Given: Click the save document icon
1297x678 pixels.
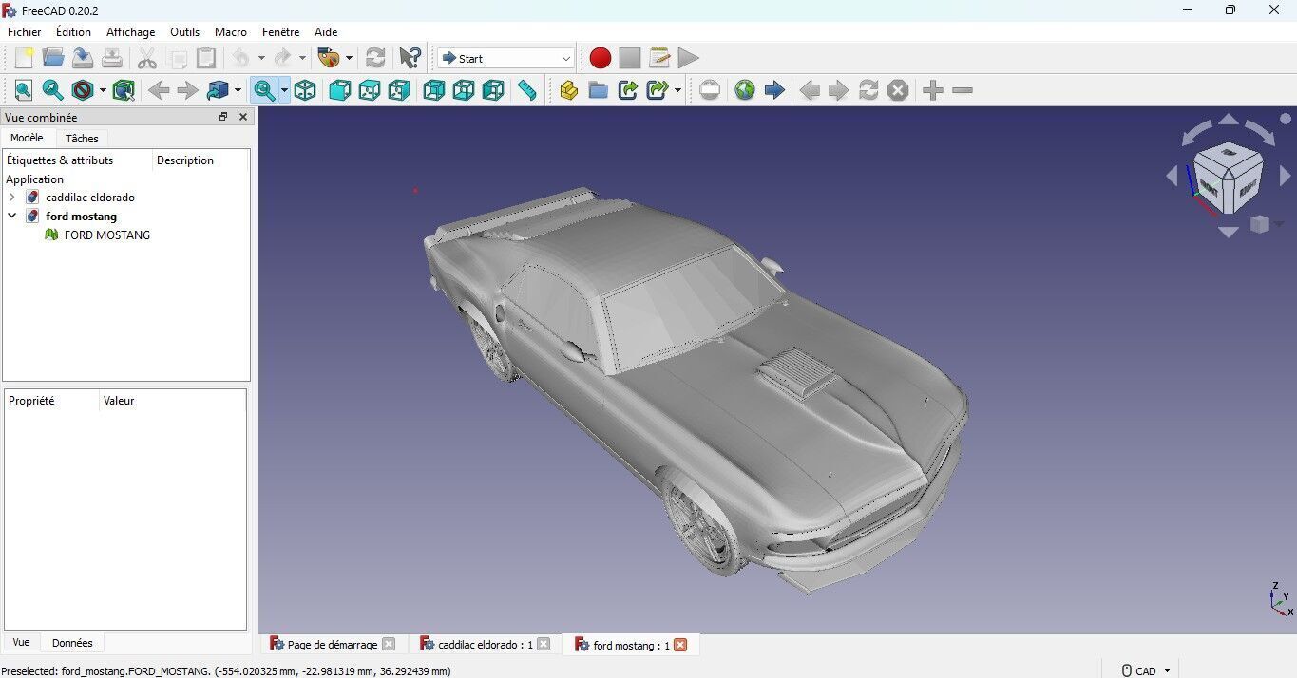Looking at the screenshot, I should tap(83, 58).
